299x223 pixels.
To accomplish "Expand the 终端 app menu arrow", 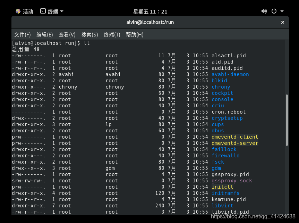I will tap(62, 11).
